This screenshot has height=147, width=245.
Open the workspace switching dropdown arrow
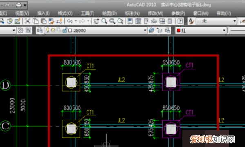(x=14, y=30)
